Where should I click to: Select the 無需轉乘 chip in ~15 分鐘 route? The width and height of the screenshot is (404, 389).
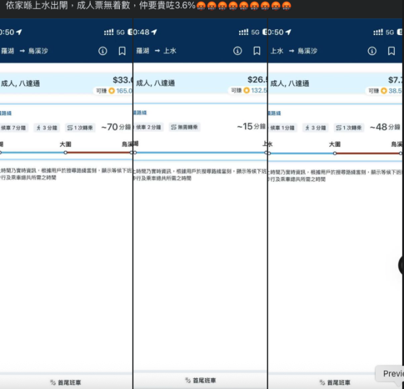[x=184, y=127]
